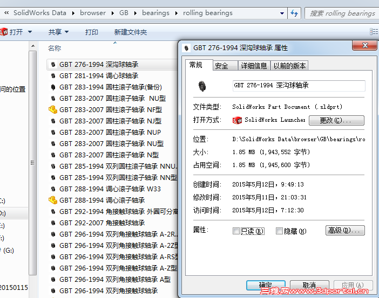Click the bearings breadcrumb segment
The height and width of the screenshot is (298, 379).
155,13
